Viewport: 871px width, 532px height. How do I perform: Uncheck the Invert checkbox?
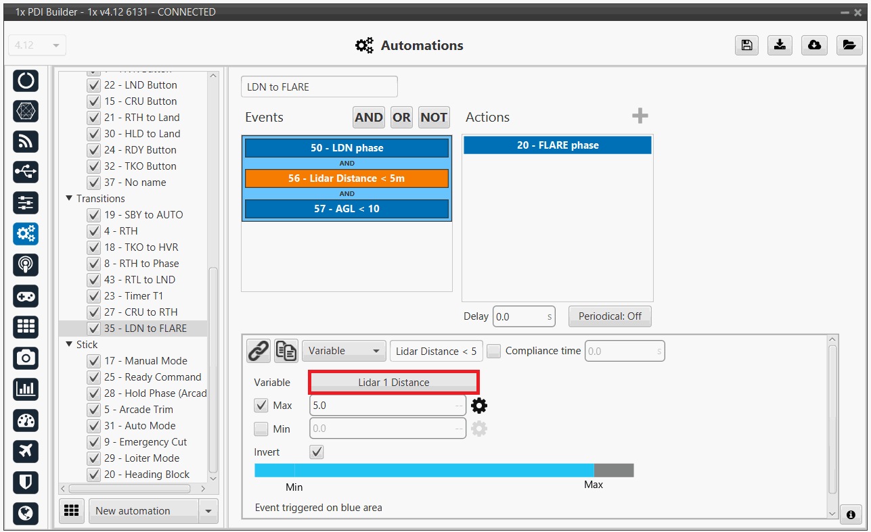pyautogui.click(x=316, y=452)
